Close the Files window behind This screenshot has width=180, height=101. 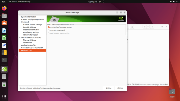(166, 27)
